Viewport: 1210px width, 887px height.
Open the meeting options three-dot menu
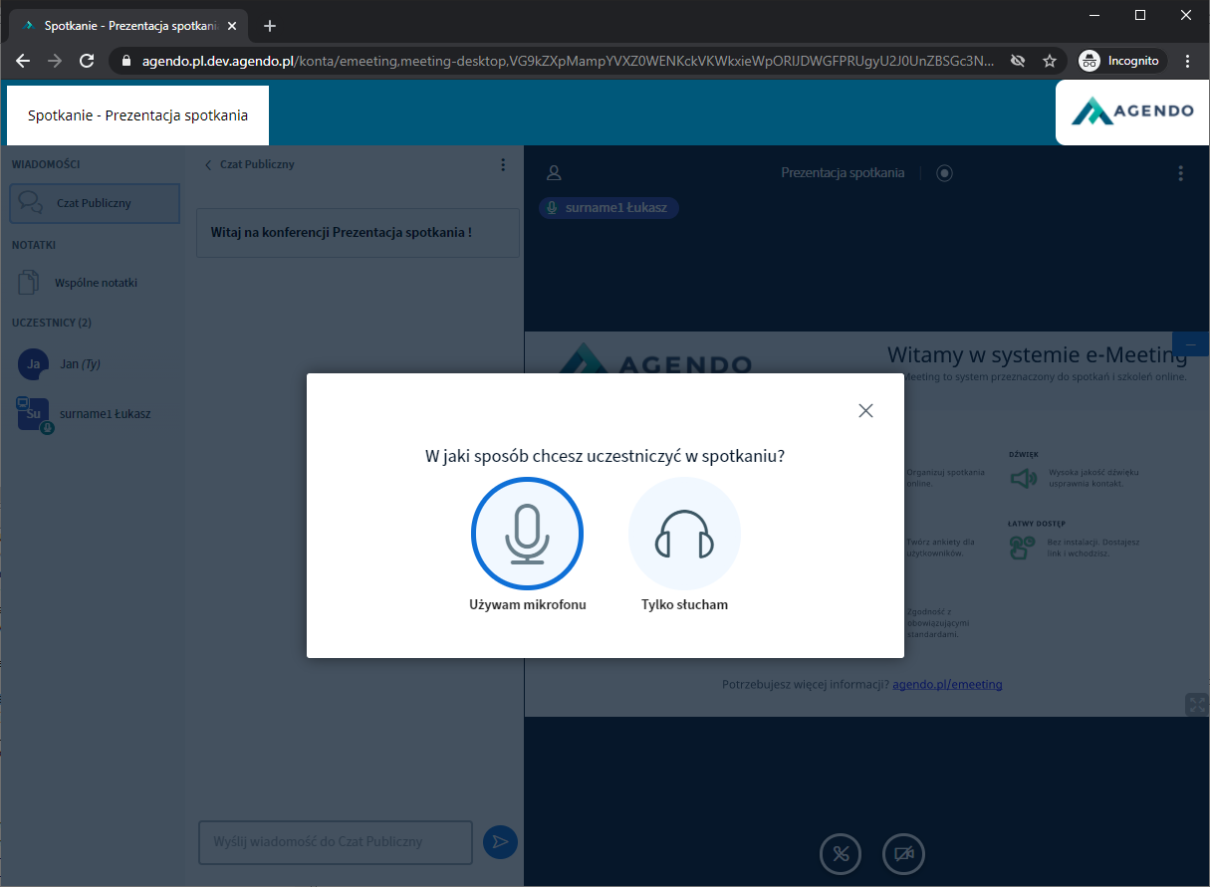[1180, 173]
